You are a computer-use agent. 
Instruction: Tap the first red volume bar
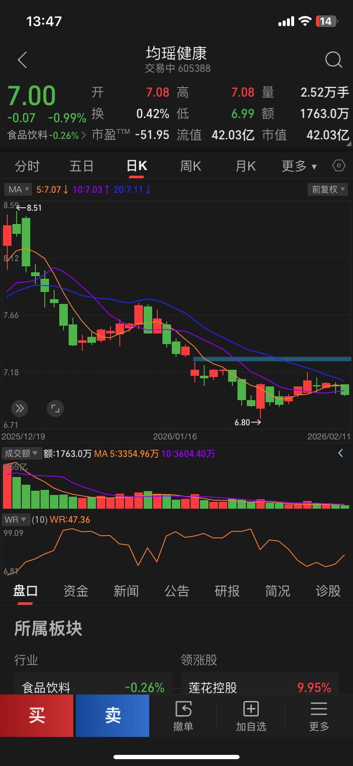pos(7,486)
